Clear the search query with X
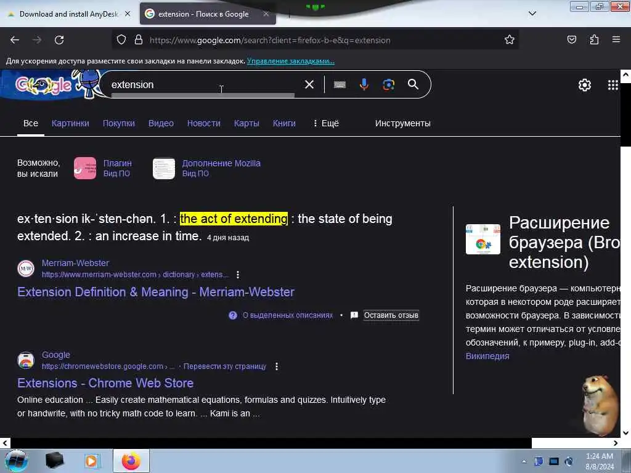 click(x=309, y=84)
